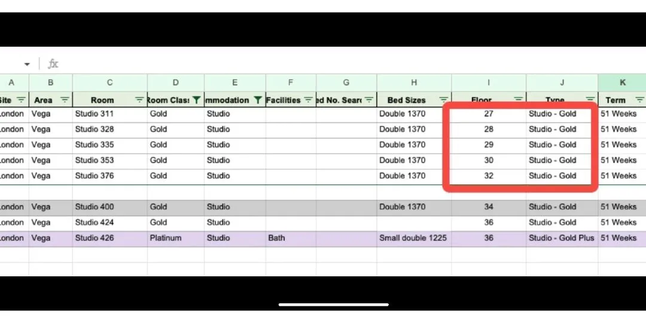Open the Facilities column filter icon
Image resolution: width=646 pixels, height=323 pixels.
(x=308, y=100)
